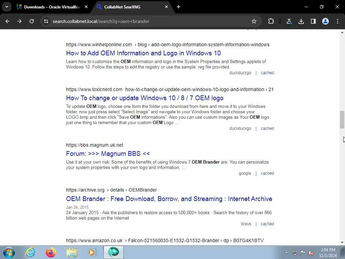Click the archive.org details OEMBrander URL
This screenshot has width=345, height=259.
tap(111, 190)
